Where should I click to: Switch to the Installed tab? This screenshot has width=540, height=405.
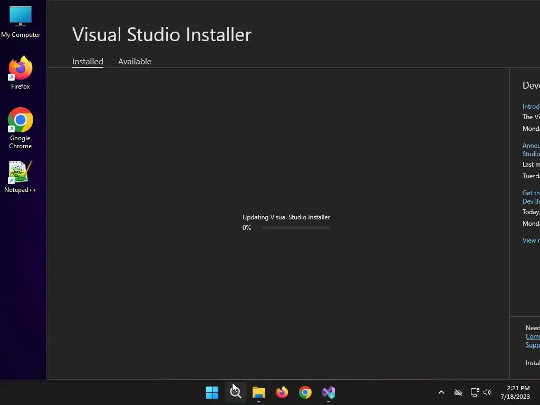click(x=88, y=61)
